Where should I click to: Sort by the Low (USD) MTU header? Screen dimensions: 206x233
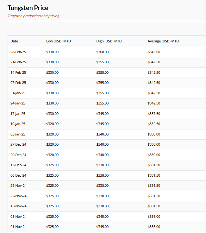pyautogui.click(x=59, y=41)
